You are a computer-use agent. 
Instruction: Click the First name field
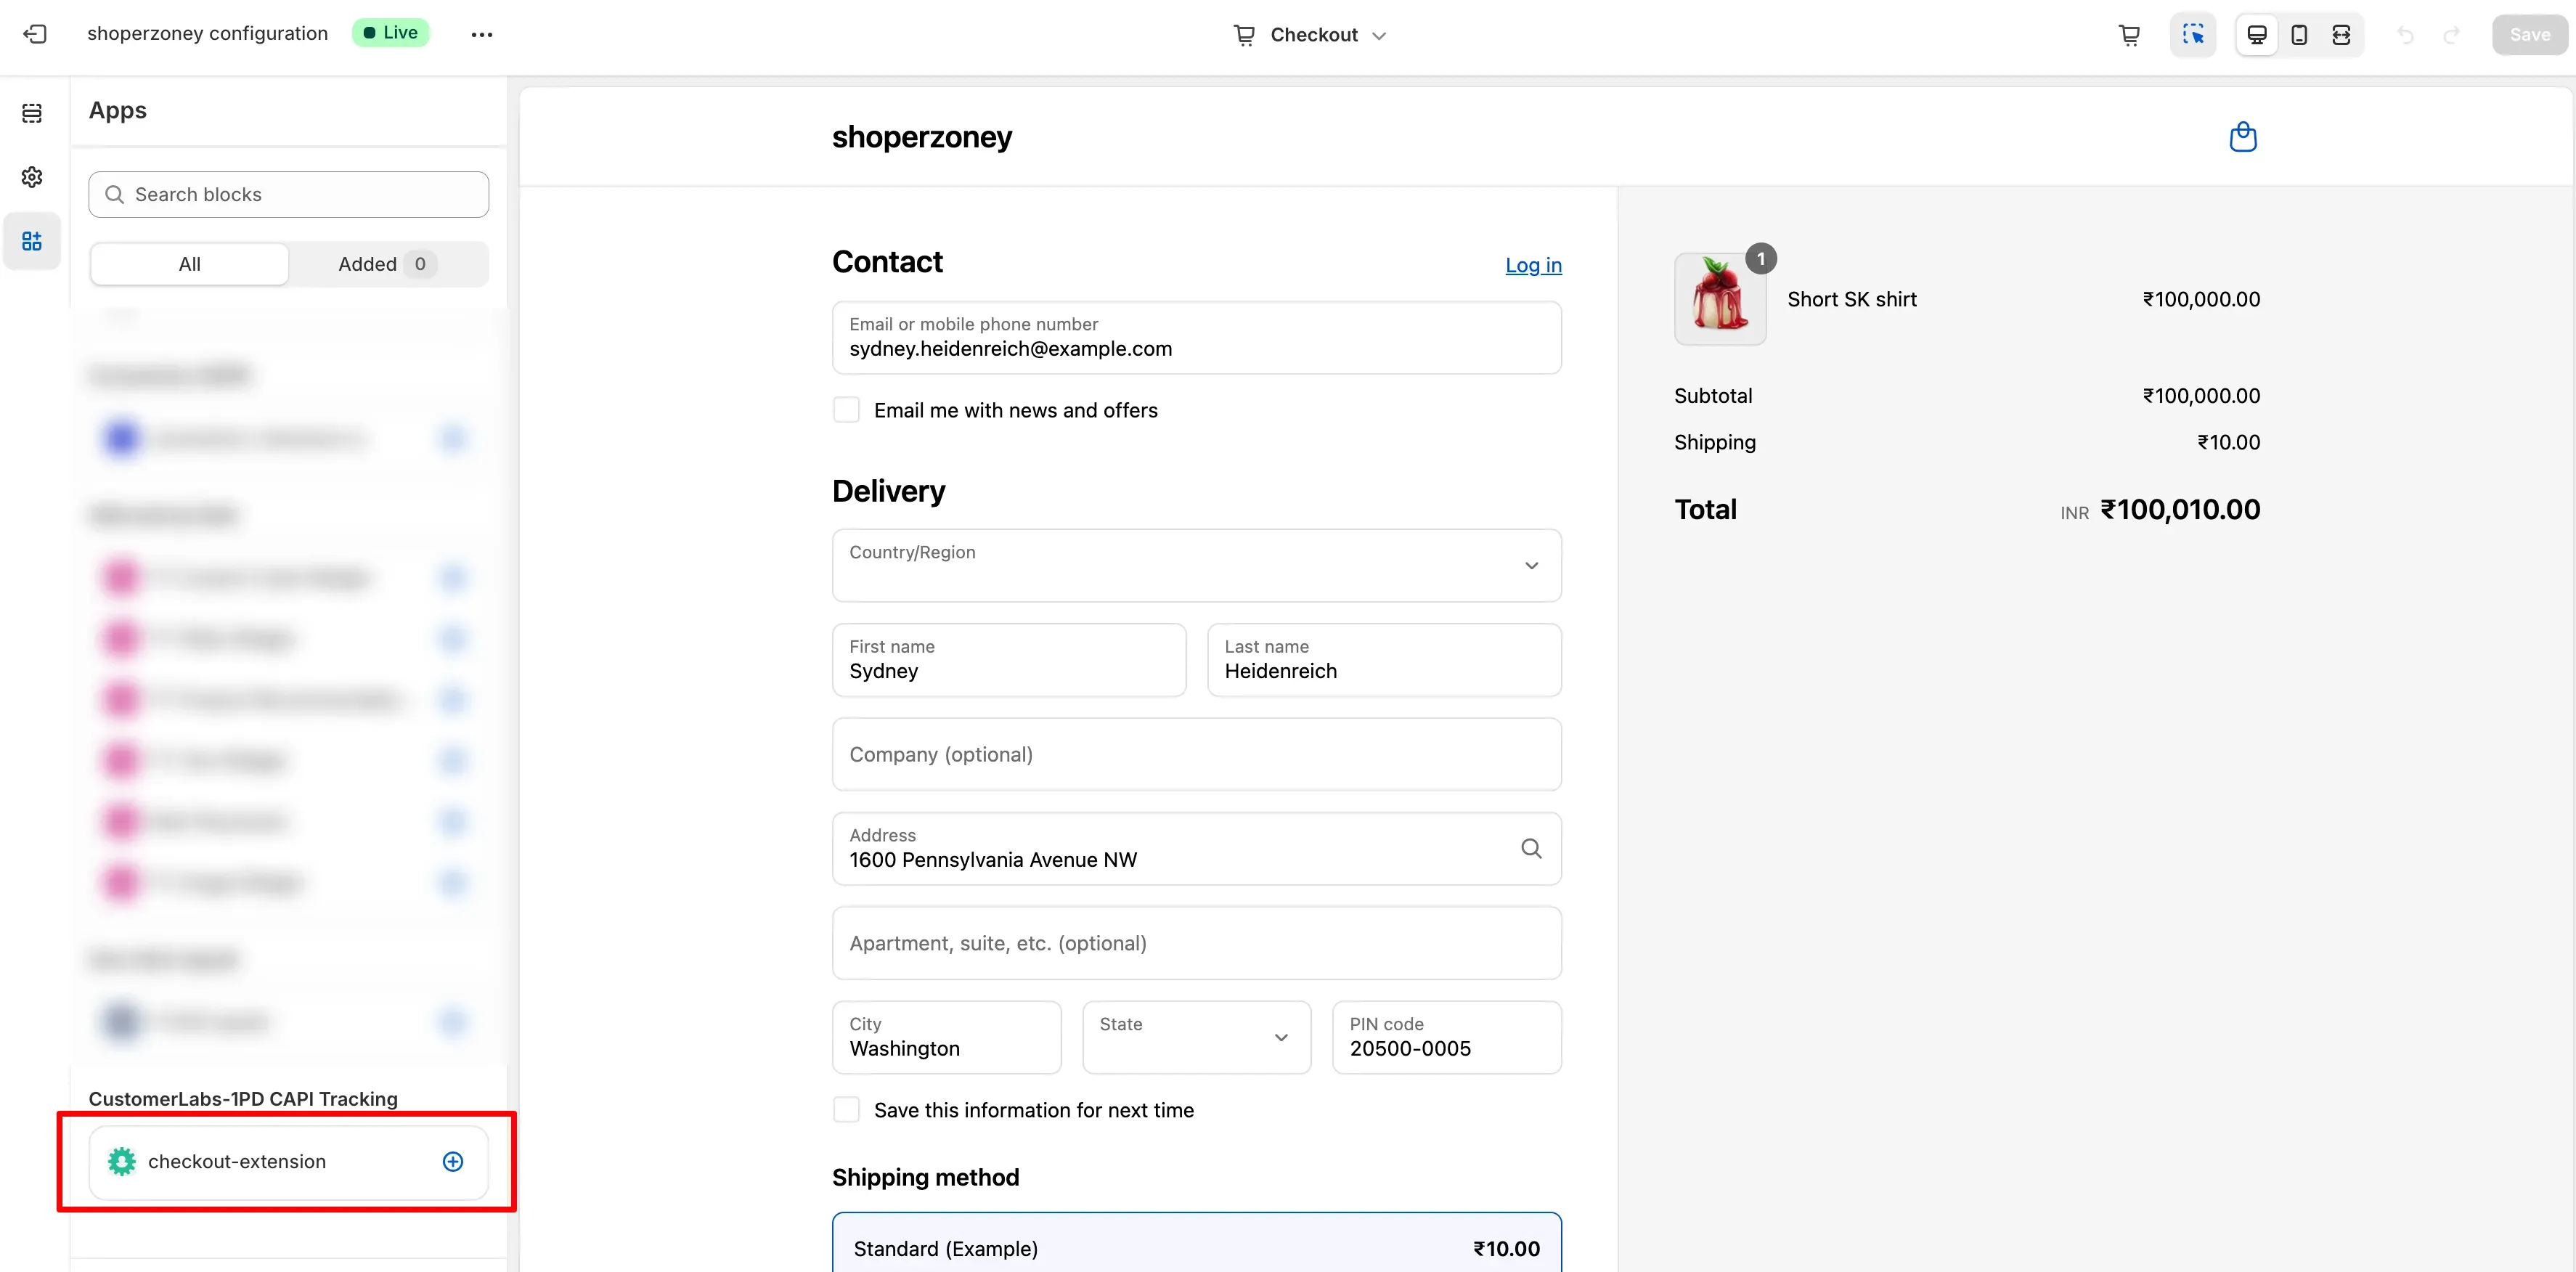pos(1009,660)
